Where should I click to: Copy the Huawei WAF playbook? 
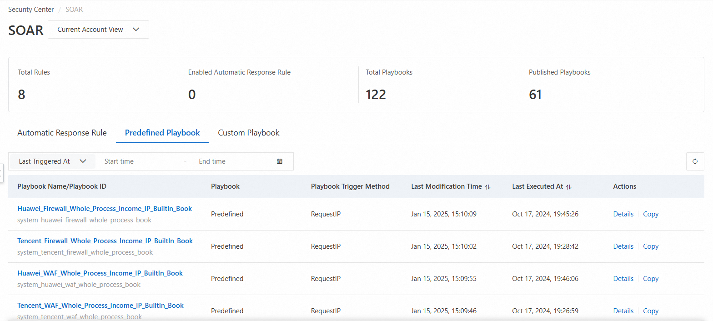click(x=651, y=279)
